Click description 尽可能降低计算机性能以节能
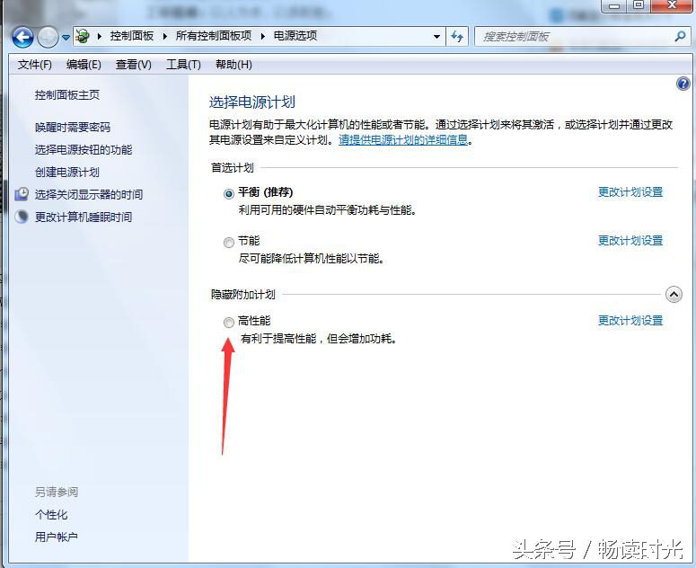The height and width of the screenshot is (568, 696). pos(311,259)
